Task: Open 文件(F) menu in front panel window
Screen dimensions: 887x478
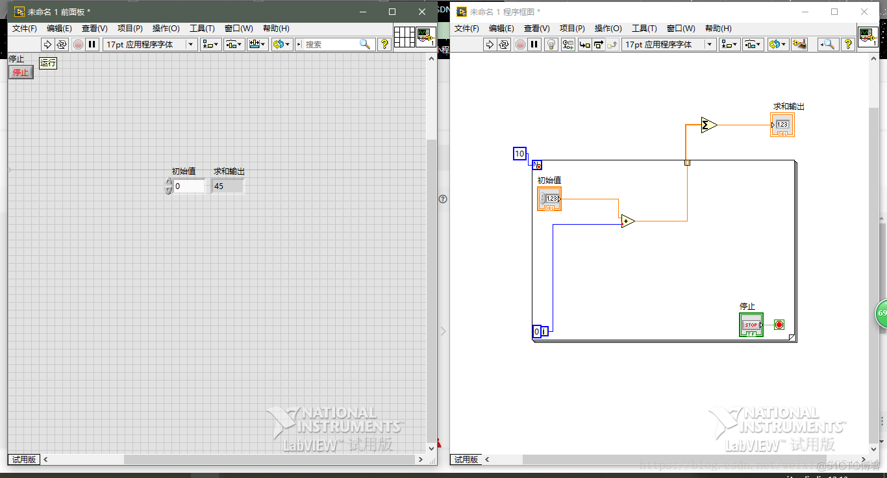Action: click(x=25, y=29)
